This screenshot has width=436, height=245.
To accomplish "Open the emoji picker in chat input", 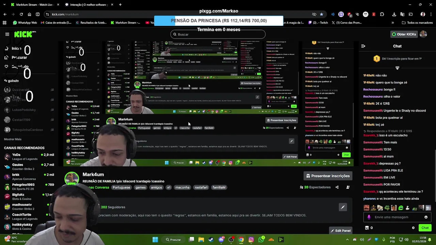I will pyautogui.click(x=426, y=217).
